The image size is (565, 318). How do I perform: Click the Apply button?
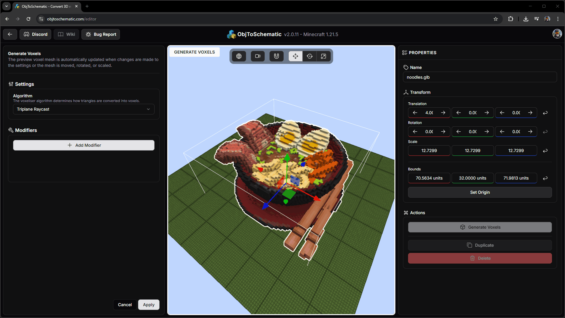pos(149,305)
